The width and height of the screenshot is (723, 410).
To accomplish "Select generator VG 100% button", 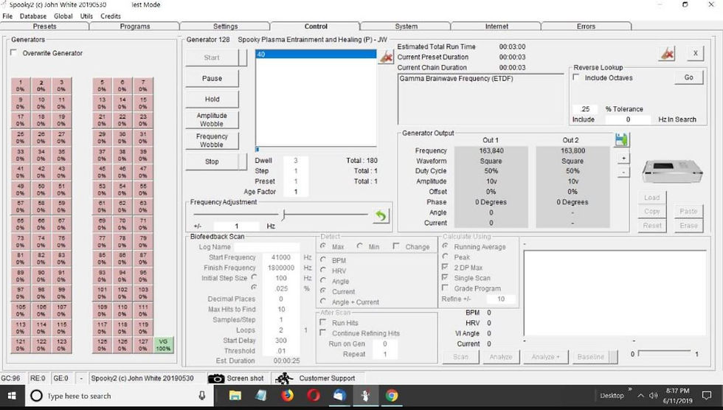I will coord(163,345).
